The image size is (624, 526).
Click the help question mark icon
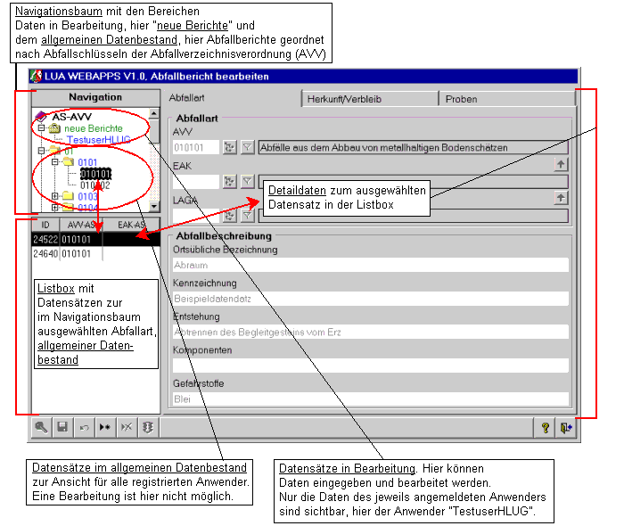pyautogui.click(x=546, y=428)
